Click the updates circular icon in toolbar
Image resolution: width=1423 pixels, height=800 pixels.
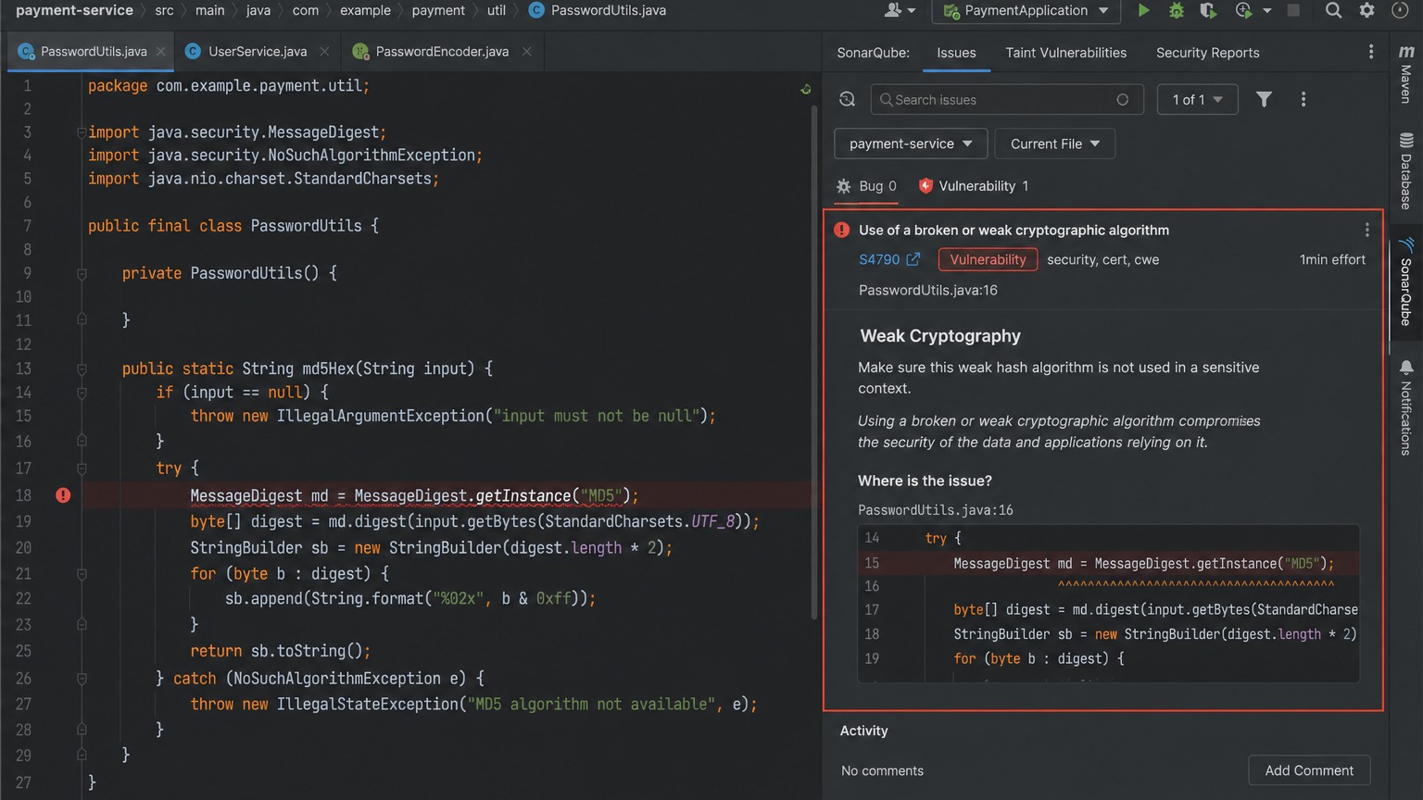1400,10
